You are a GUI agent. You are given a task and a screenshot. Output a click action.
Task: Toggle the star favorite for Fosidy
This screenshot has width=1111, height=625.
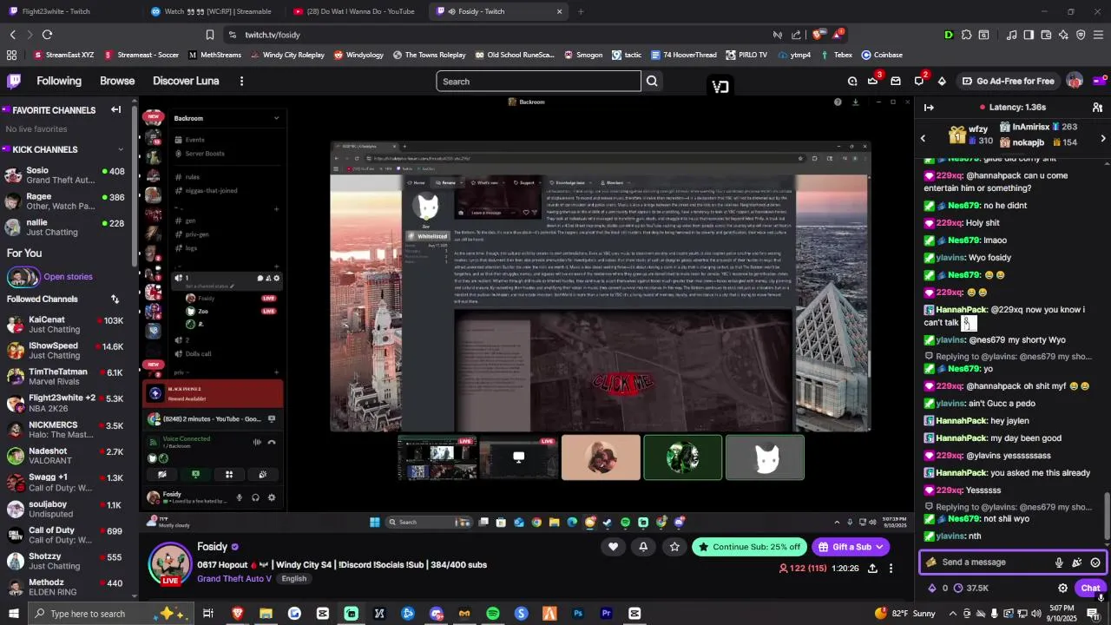point(674,547)
